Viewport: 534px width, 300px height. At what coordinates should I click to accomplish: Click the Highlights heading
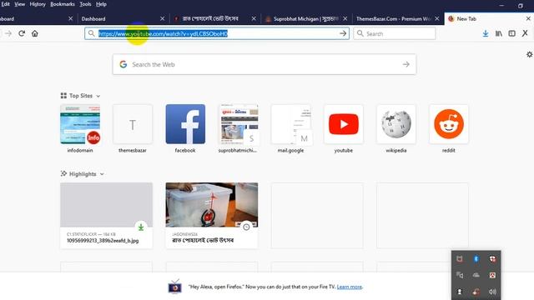[x=83, y=174]
